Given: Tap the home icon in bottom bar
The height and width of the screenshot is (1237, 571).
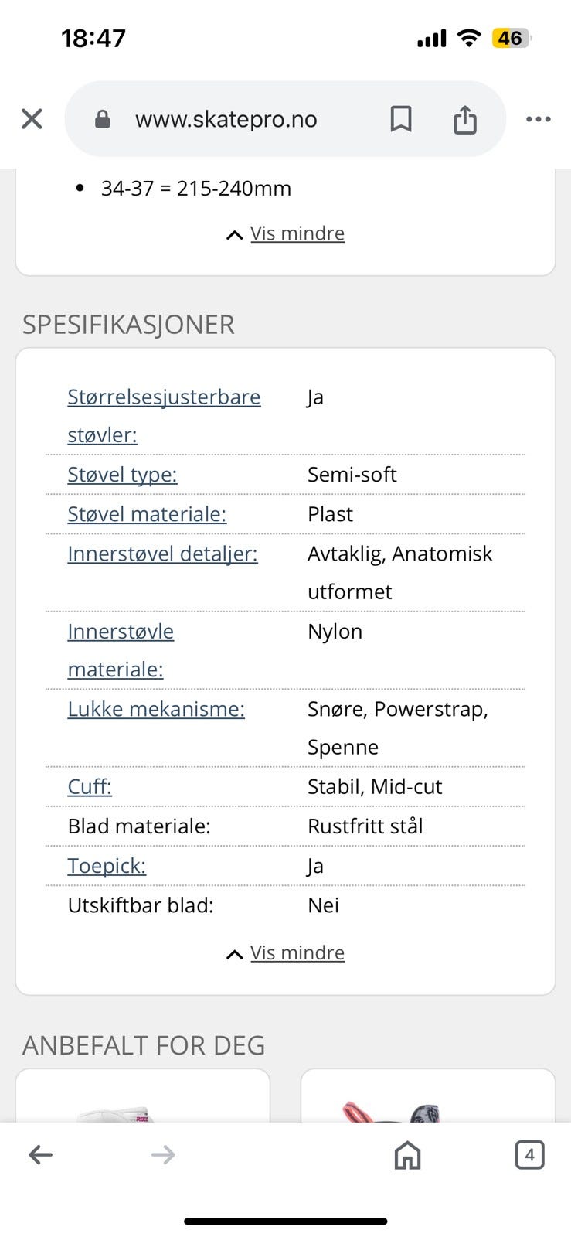Looking at the screenshot, I should point(407,1155).
